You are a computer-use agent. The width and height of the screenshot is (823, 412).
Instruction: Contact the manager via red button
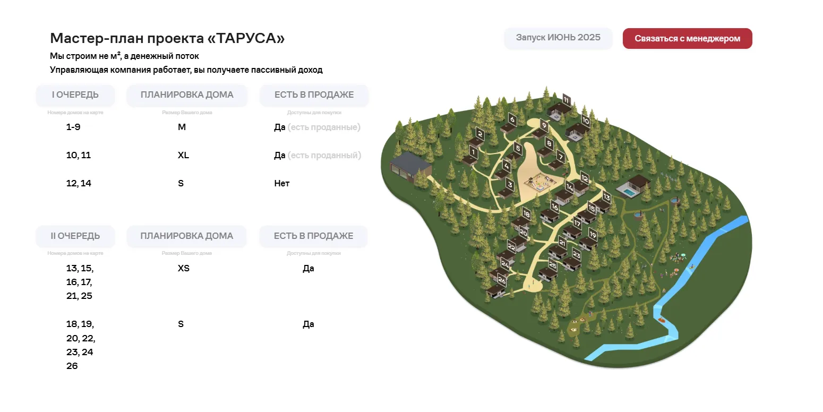click(688, 38)
